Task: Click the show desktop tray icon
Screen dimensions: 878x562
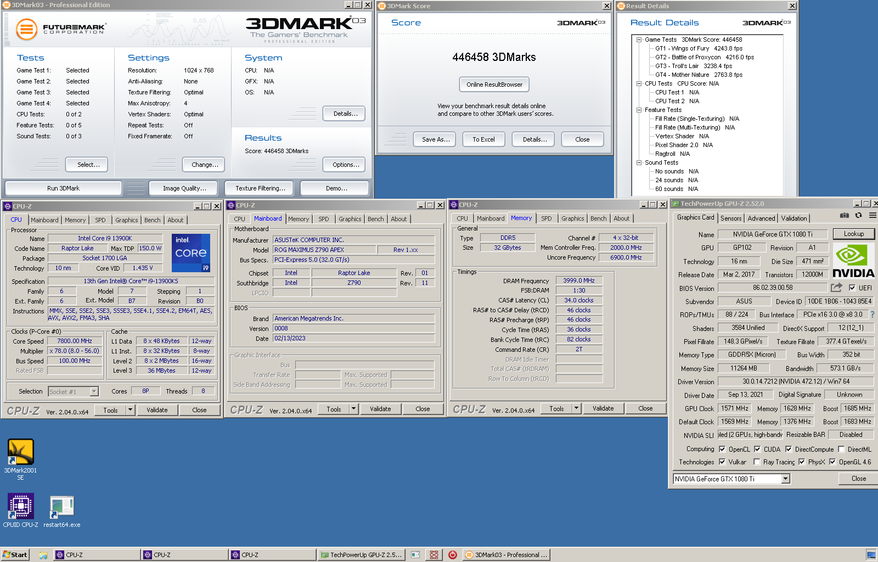Action: [871, 555]
